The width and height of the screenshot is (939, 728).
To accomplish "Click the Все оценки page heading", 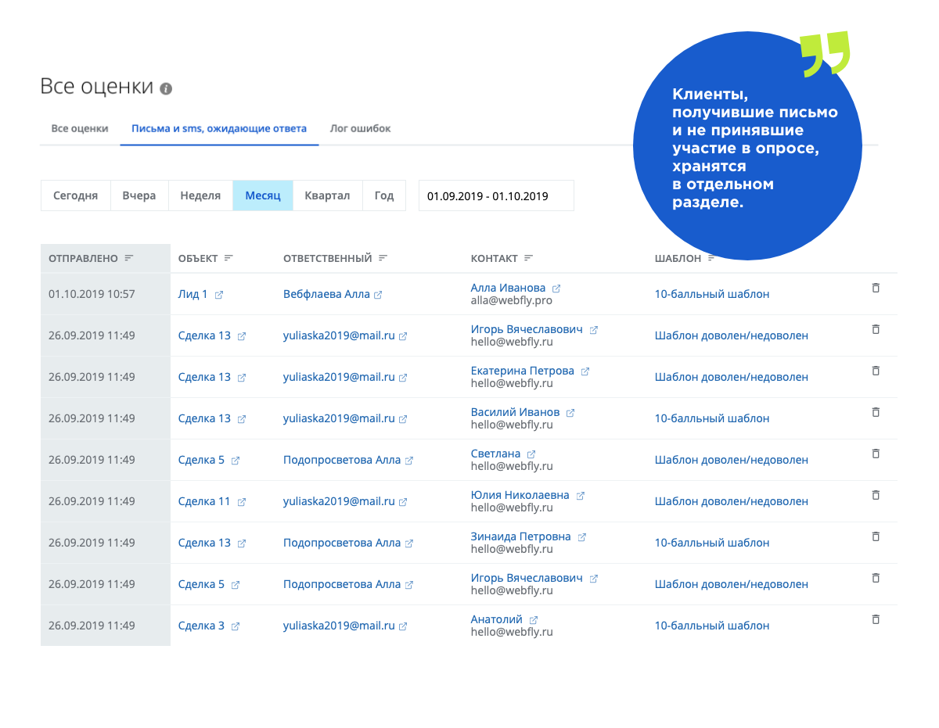I will (x=97, y=86).
